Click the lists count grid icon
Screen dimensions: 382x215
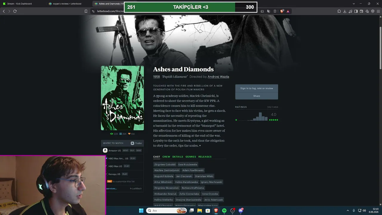click(x=121, y=134)
